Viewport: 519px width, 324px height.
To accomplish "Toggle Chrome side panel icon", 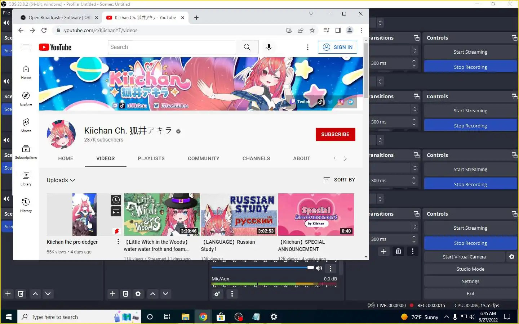I will tap(338, 30).
